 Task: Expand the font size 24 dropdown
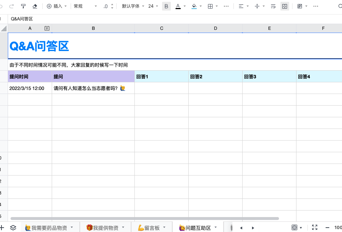[x=153, y=6]
